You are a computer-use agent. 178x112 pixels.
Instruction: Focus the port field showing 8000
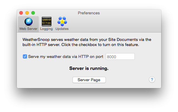click(x=120, y=56)
